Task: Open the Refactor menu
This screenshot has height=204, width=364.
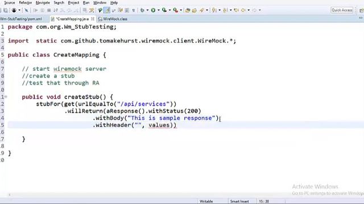Action: [25, 3]
